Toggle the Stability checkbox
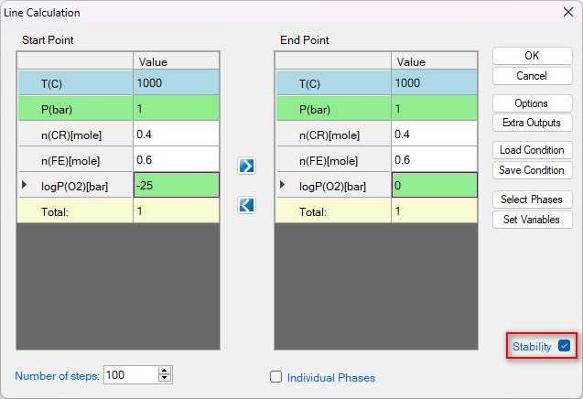 (564, 346)
